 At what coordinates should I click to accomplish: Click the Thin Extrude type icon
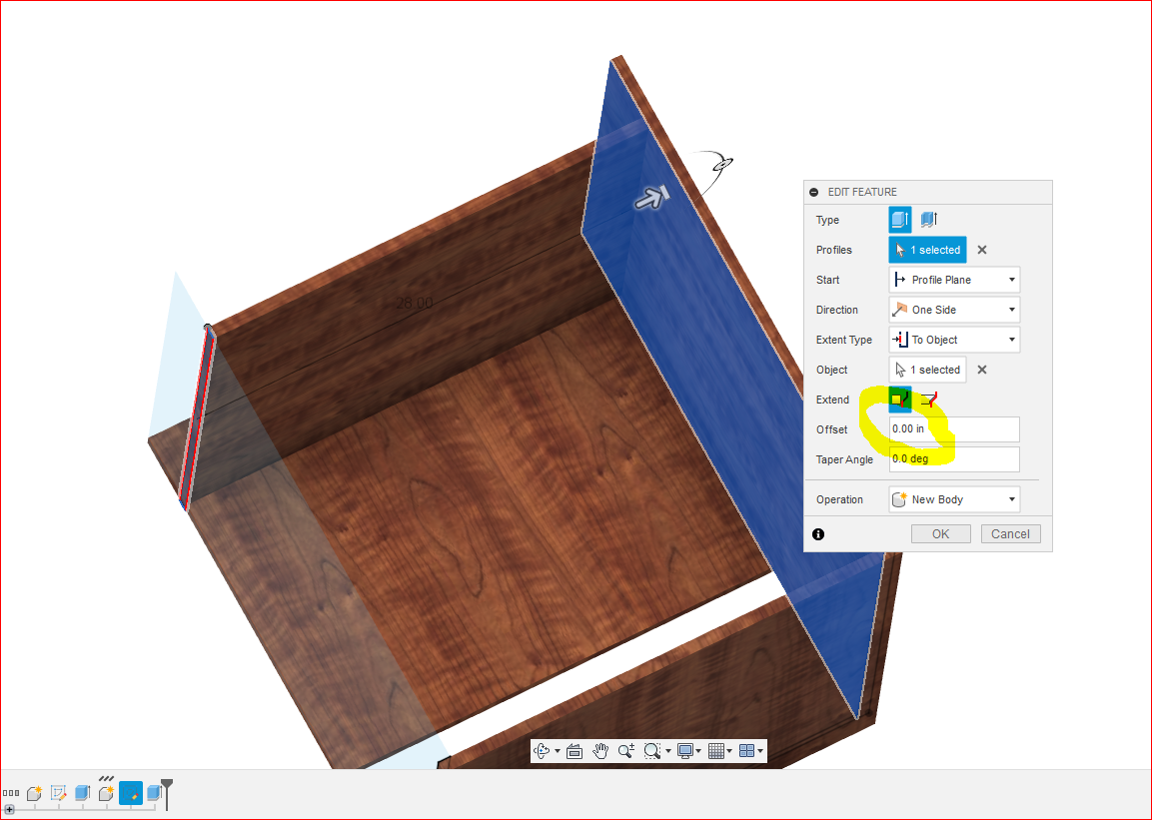(929, 219)
